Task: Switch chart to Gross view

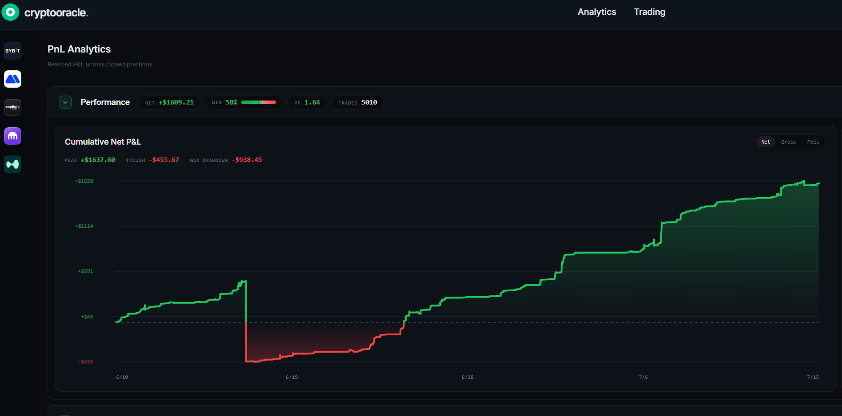Action: click(789, 142)
